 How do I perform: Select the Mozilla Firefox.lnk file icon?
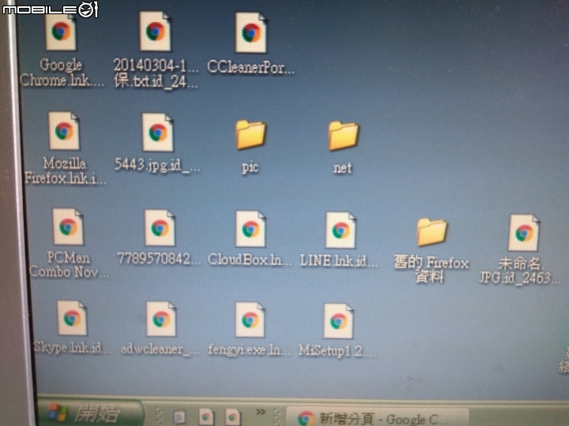click(64, 131)
